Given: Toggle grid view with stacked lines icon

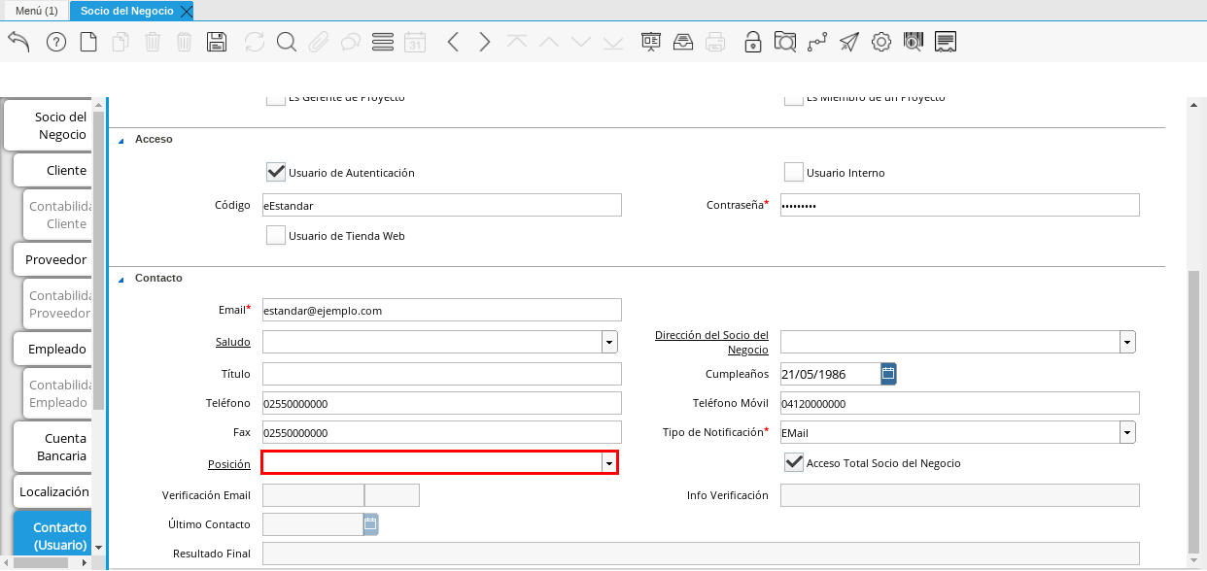Looking at the screenshot, I should pyautogui.click(x=383, y=42).
